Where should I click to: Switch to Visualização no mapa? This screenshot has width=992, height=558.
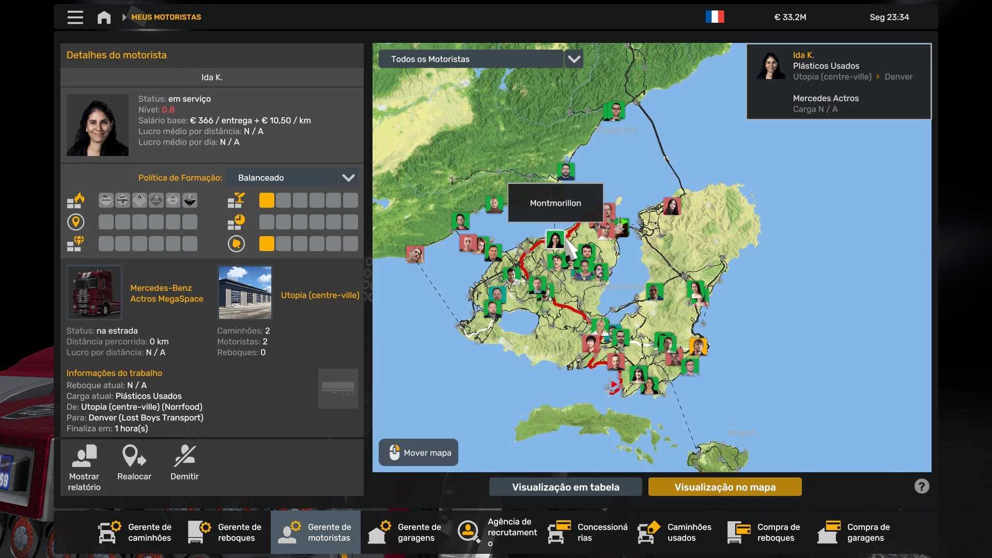(724, 487)
